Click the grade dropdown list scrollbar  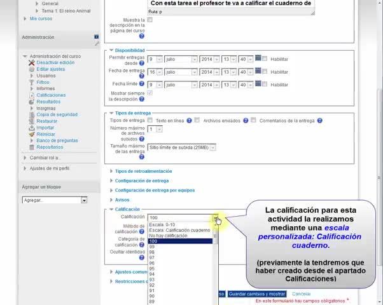(216, 264)
